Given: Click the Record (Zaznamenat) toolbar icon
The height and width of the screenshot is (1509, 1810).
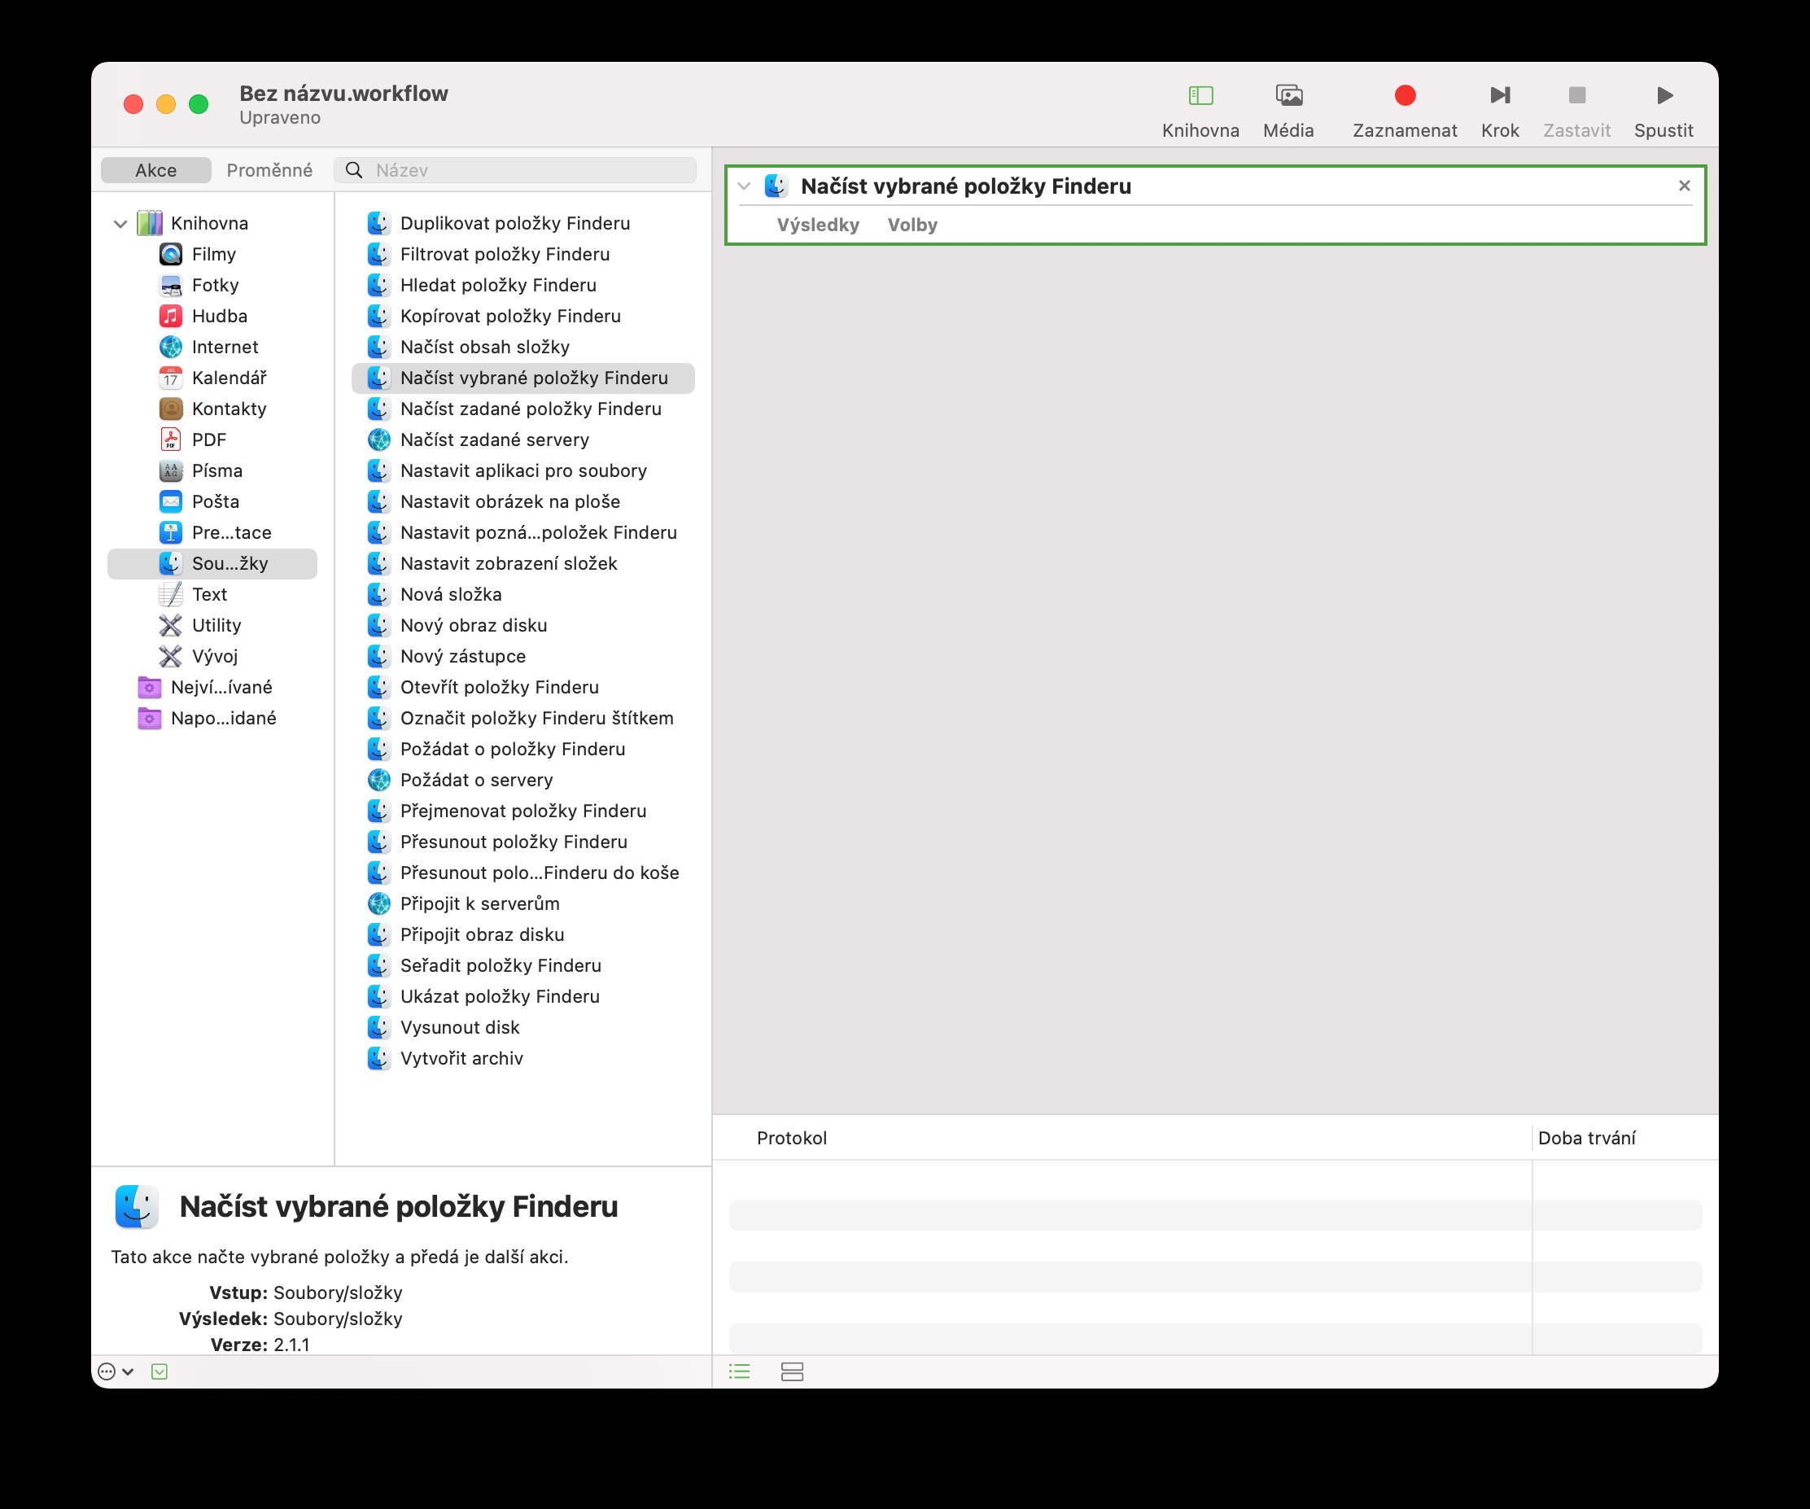Looking at the screenshot, I should click(1404, 96).
